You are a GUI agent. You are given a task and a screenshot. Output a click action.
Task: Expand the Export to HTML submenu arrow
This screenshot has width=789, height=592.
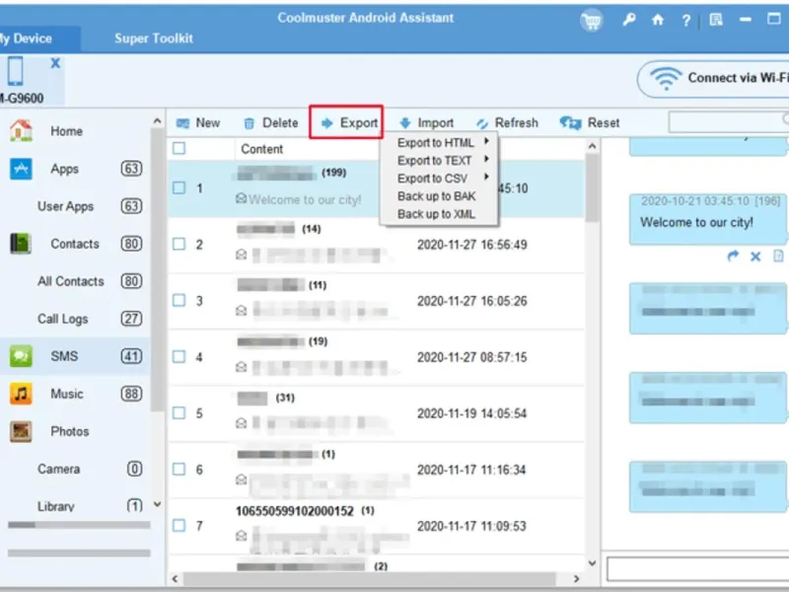point(486,141)
